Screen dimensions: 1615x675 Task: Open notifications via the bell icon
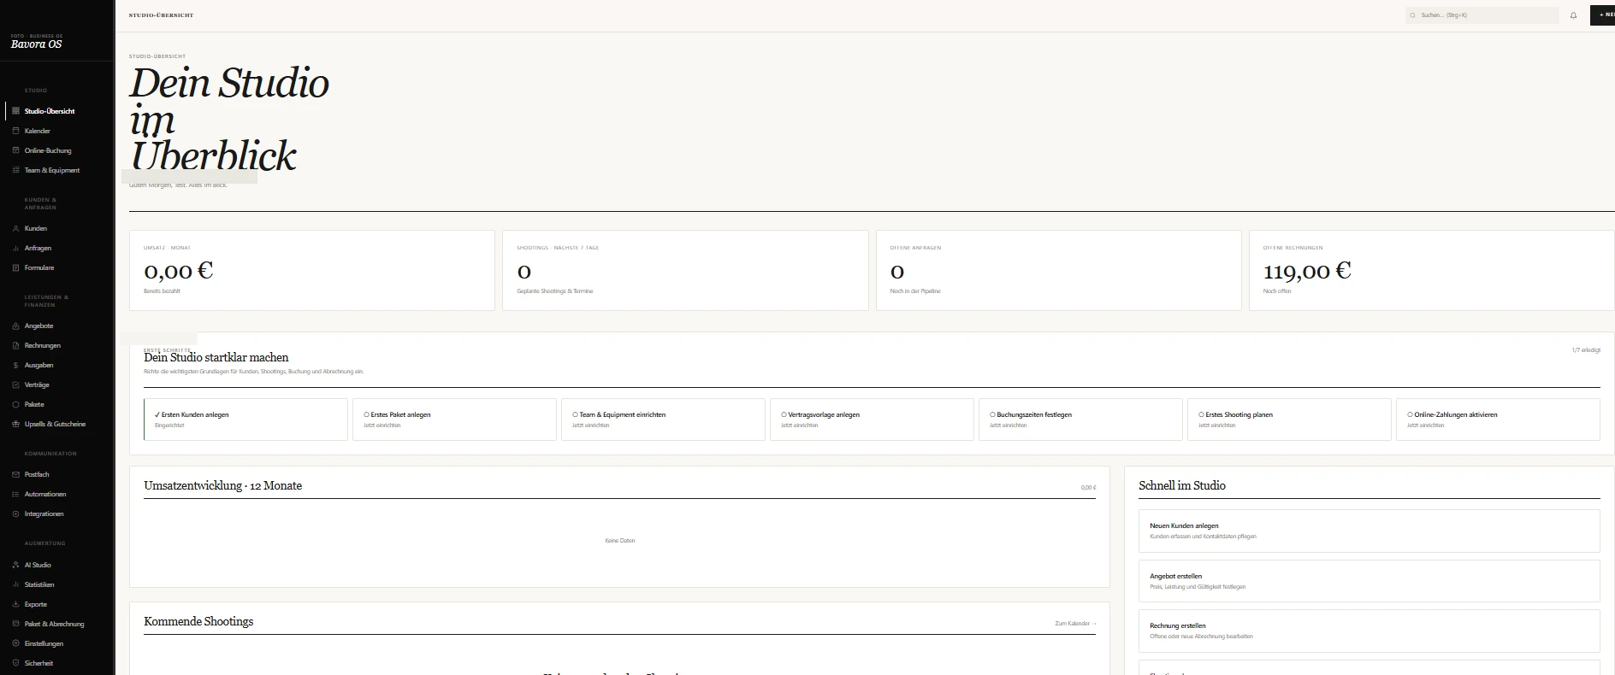pos(1573,15)
